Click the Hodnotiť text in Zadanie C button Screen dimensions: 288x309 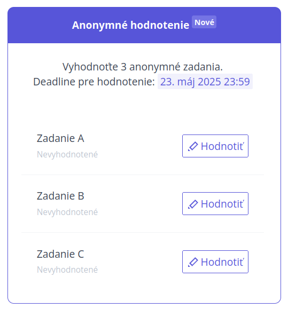[222, 262]
